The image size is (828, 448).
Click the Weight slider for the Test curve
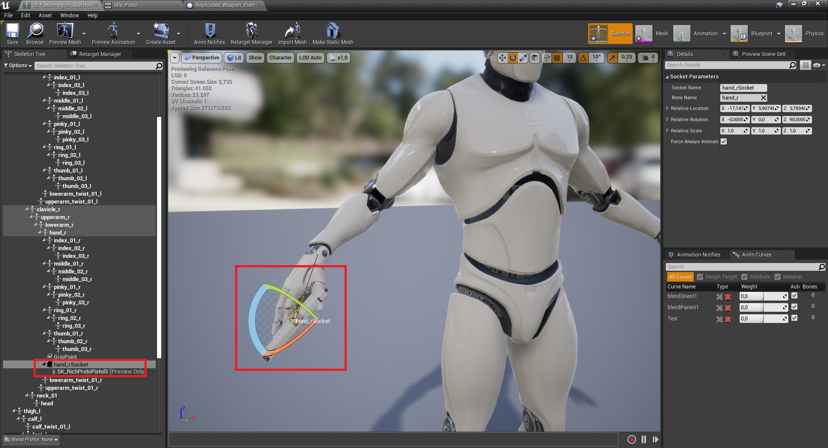coord(763,319)
